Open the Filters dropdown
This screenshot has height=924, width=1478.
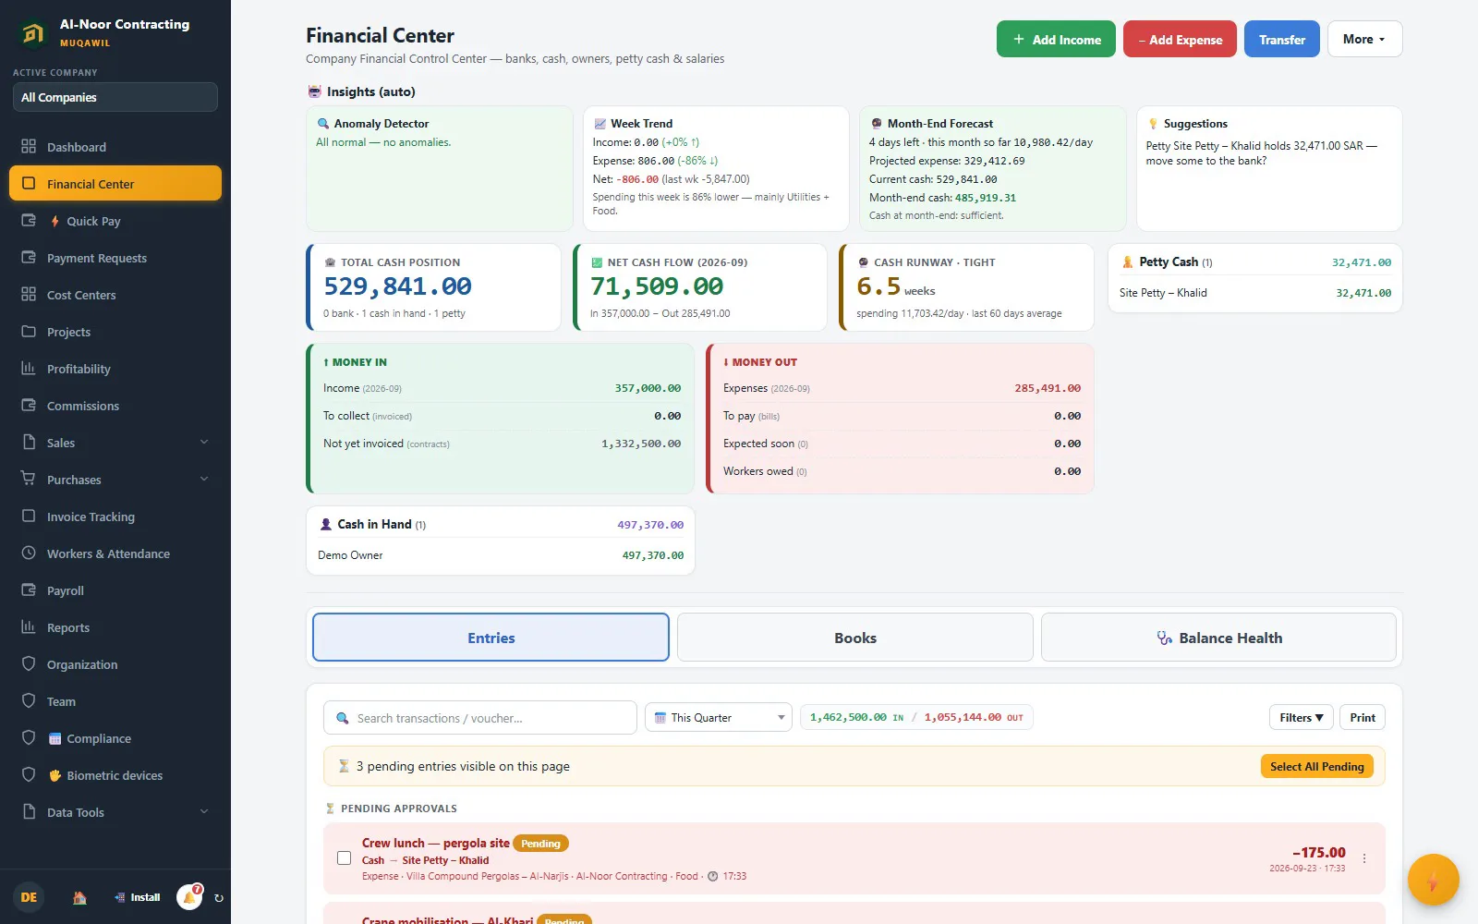pos(1301,718)
